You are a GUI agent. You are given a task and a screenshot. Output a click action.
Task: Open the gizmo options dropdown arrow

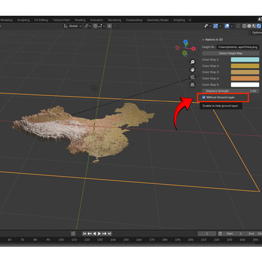point(221,26)
